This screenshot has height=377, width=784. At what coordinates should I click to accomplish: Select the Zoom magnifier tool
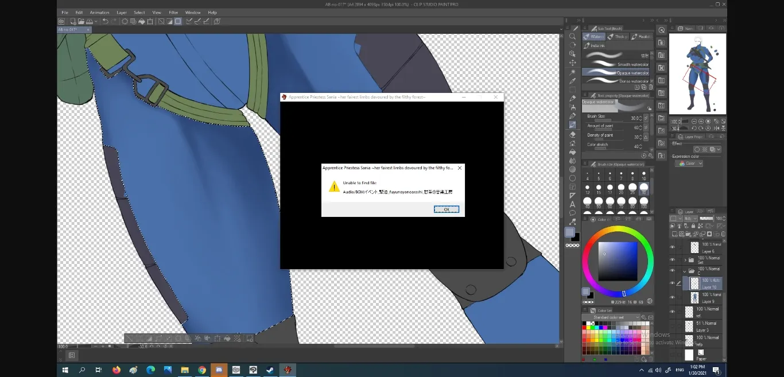pyautogui.click(x=572, y=36)
